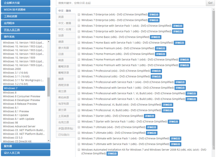Select Windows 8 Release Preview entry
This screenshot has width=220, height=157.
[20, 104]
